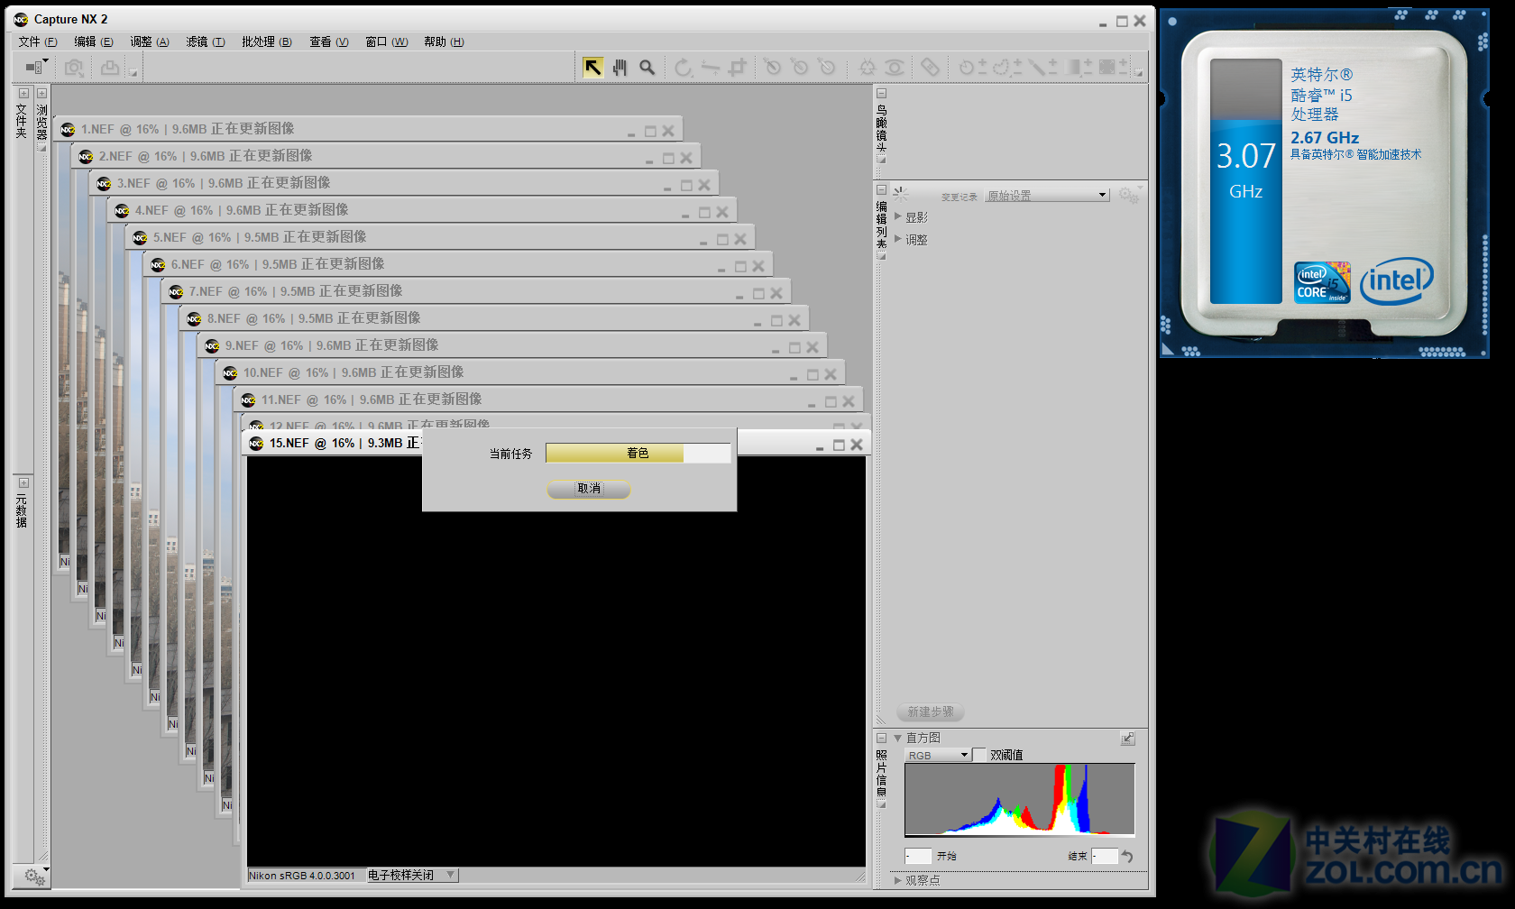Click the histogram reset undo arrow
Viewport: 1515px width, 909px height.
(1127, 856)
